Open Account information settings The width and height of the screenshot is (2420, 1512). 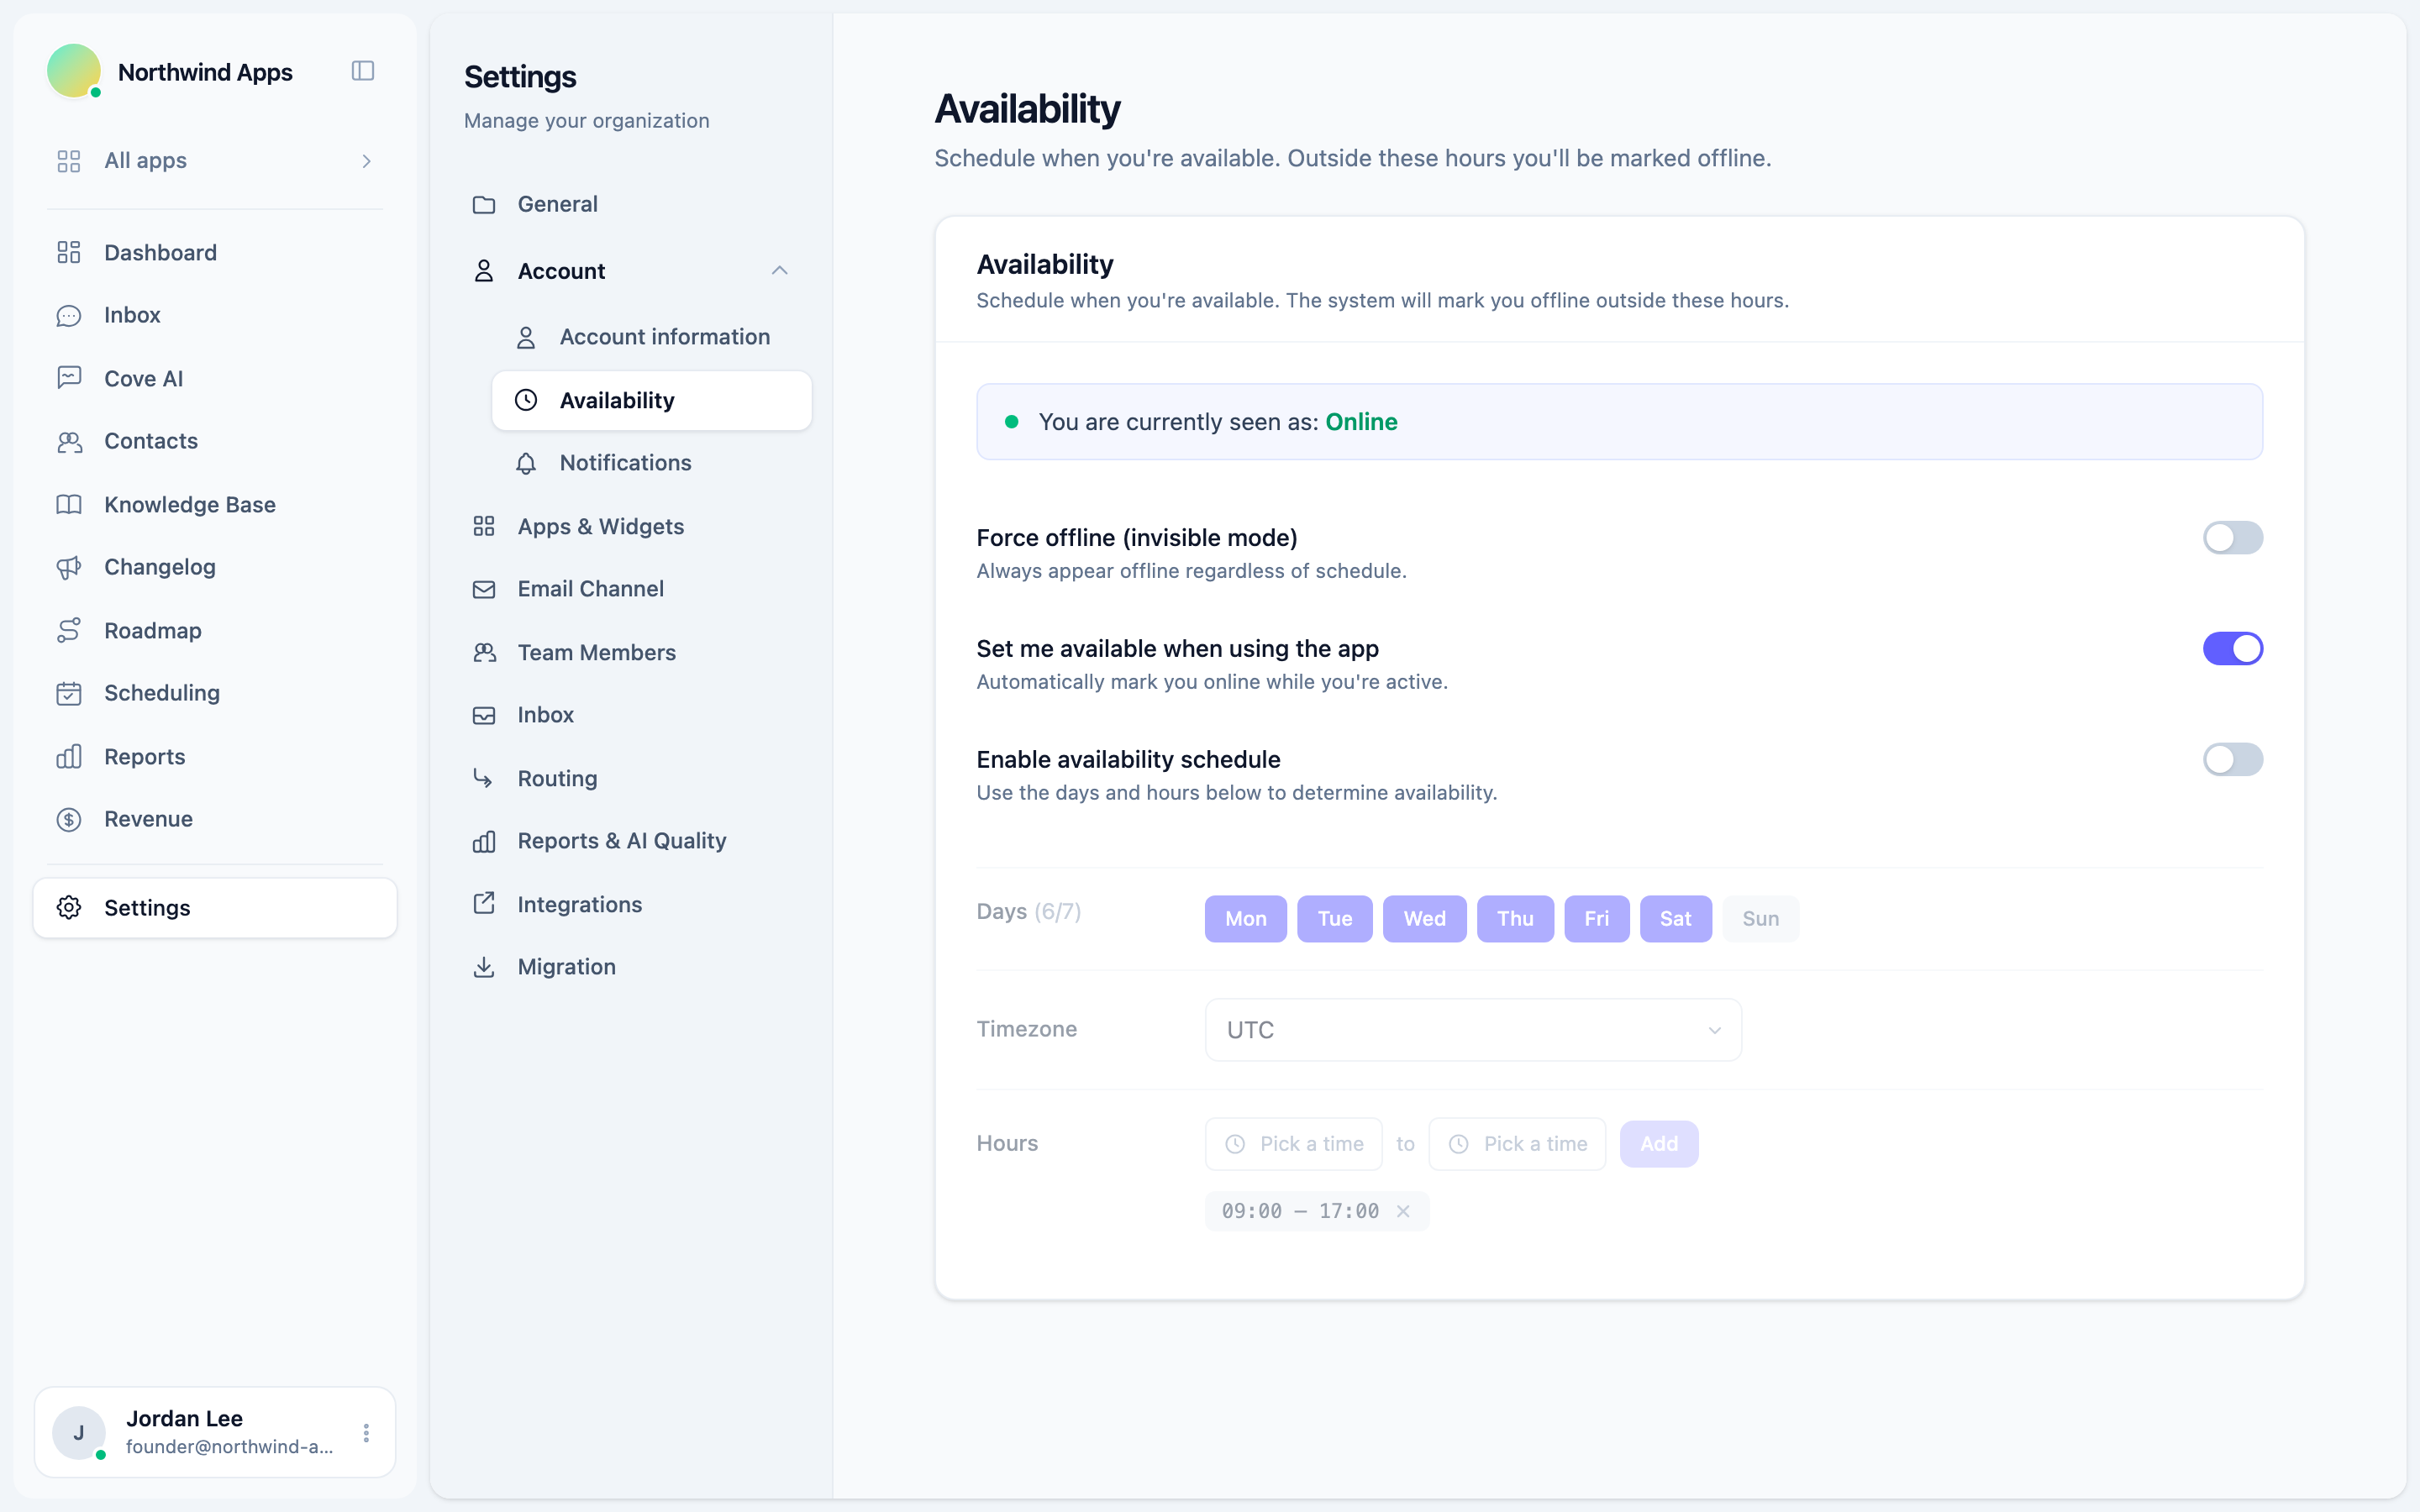click(x=651, y=337)
